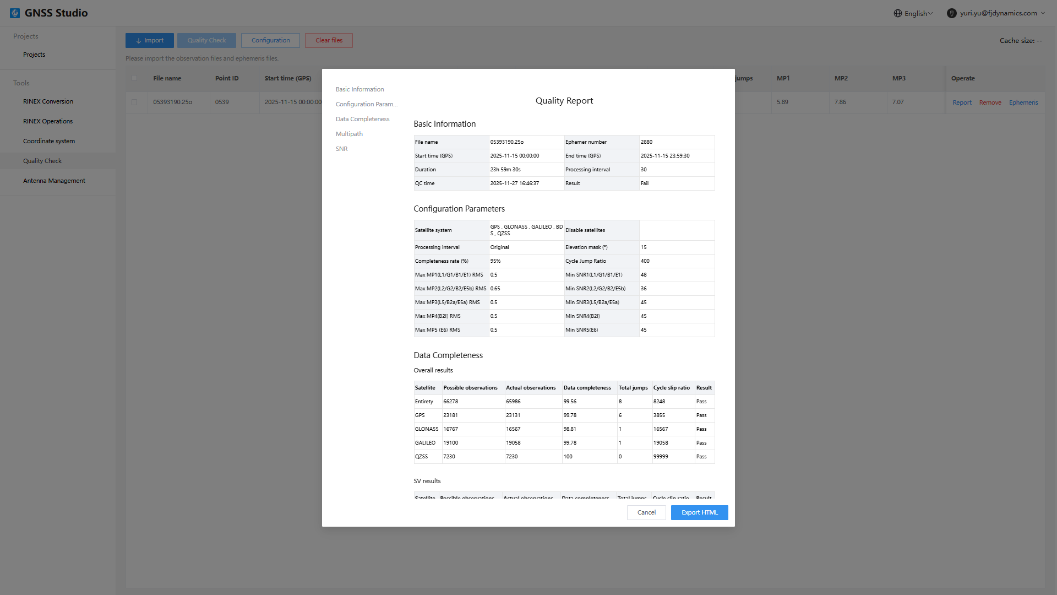Click the Export HTML button
1057x595 pixels.
click(699, 512)
